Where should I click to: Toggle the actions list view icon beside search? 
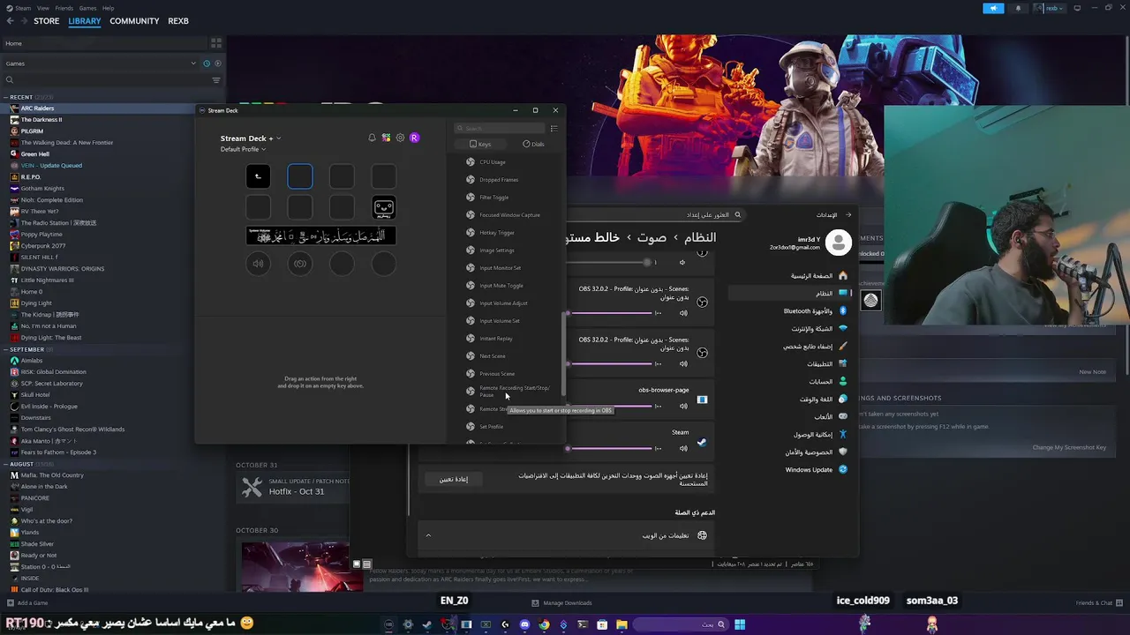tap(554, 129)
